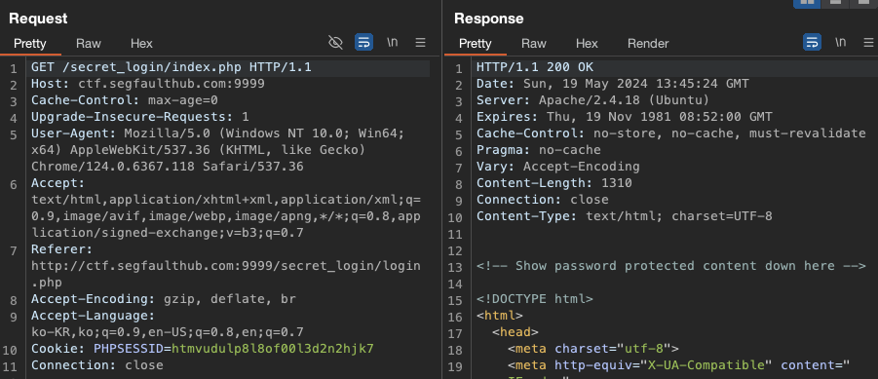878x379 pixels.
Task: Switch to the Pretty tab in Request
Action: (29, 44)
